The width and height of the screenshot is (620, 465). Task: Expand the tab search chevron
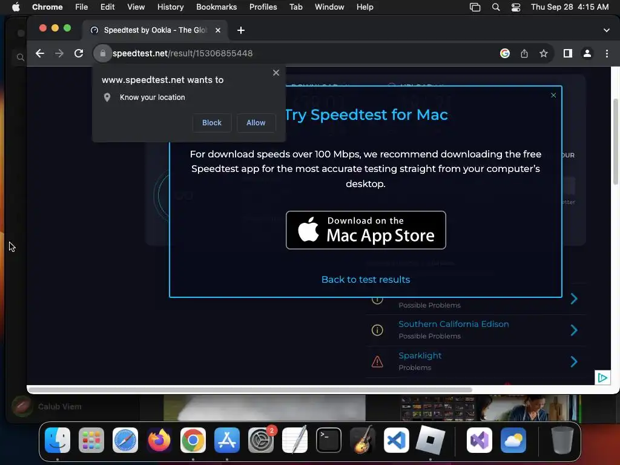pyautogui.click(x=607, y=30)
